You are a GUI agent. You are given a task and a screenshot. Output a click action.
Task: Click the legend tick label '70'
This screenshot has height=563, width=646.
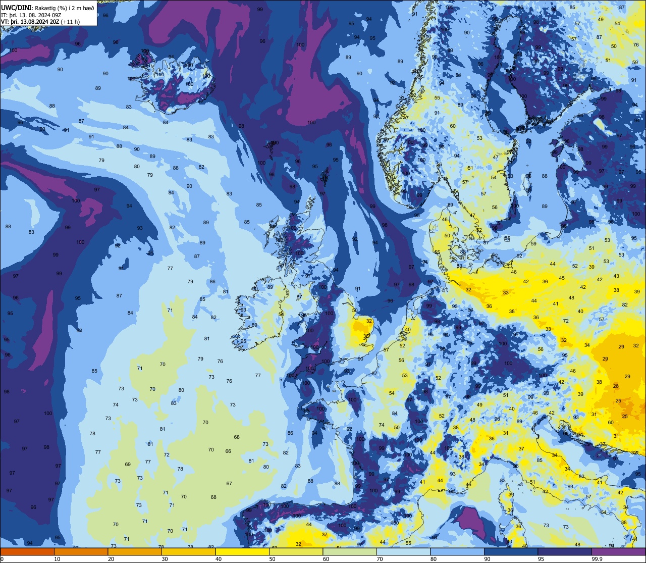380,559
